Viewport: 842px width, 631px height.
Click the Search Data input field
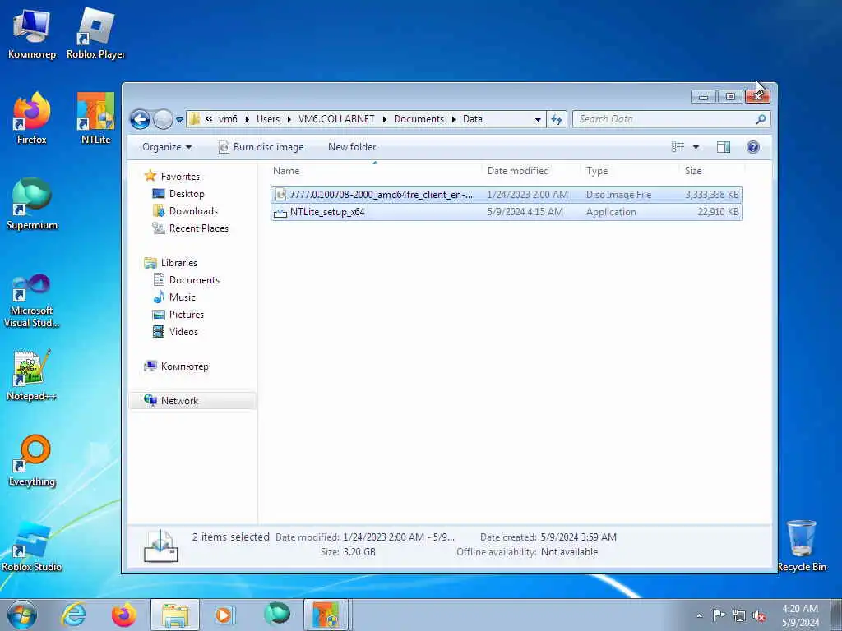coord(664,119)
